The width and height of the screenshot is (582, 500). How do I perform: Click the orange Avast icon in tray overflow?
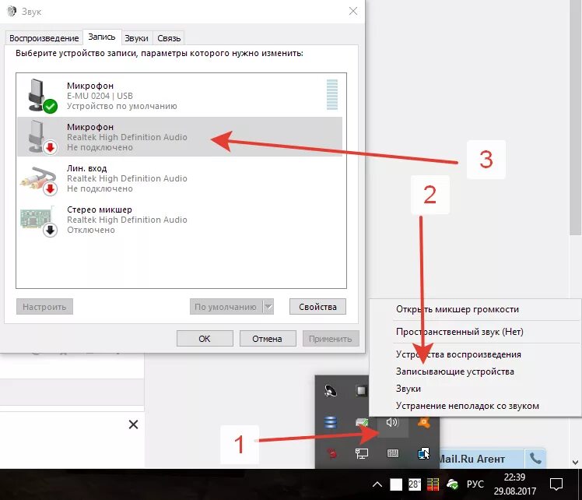click(423, 422)
